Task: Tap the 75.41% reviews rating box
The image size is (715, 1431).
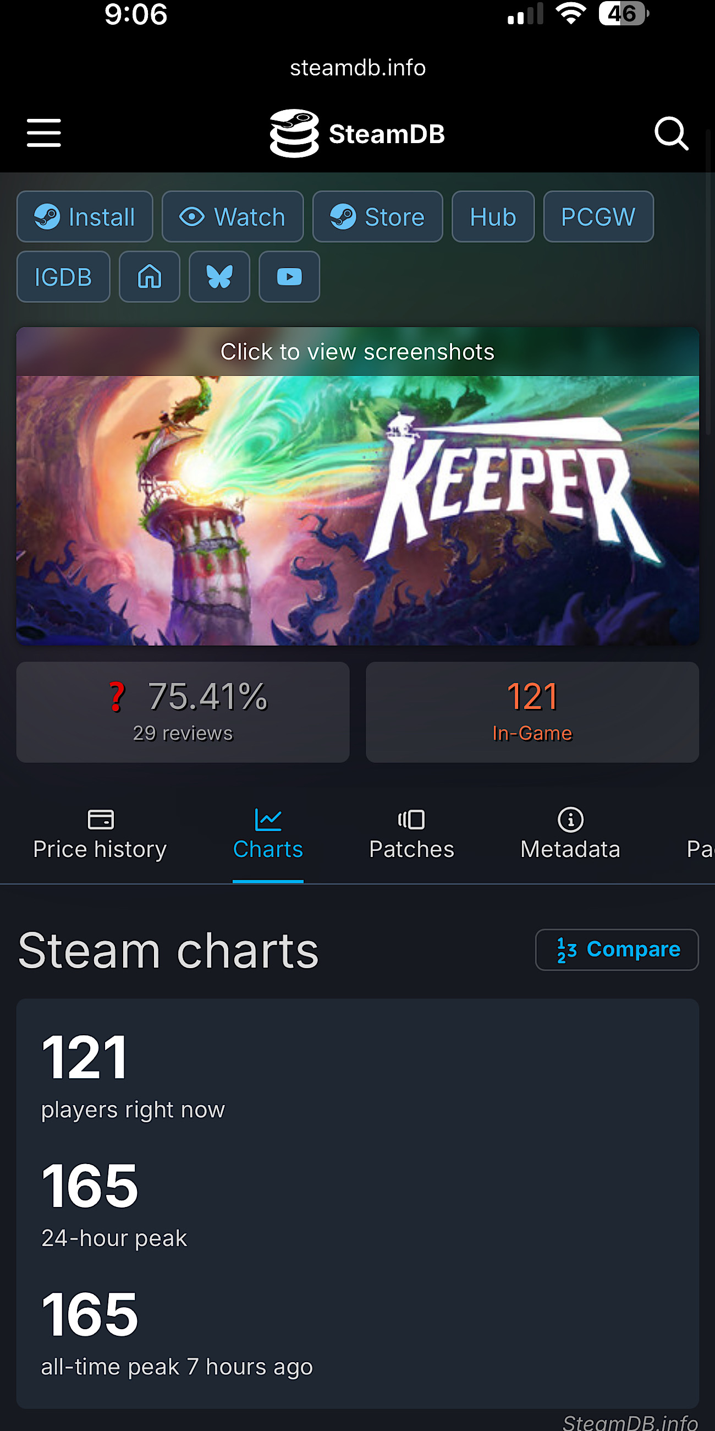Action: [x=183, y=712]
